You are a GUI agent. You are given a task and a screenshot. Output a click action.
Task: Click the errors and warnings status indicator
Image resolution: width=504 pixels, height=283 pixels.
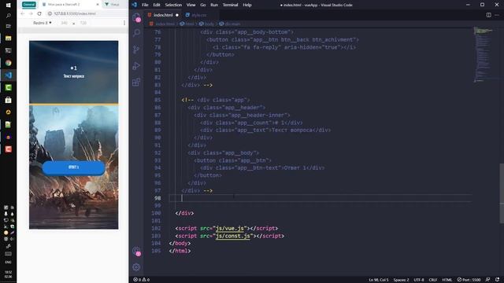142,280
